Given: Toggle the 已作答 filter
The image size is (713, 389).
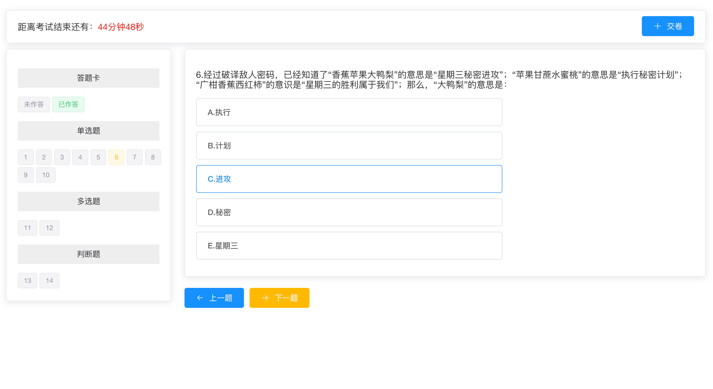Looking at the screenshot, I should click(68, 104).
